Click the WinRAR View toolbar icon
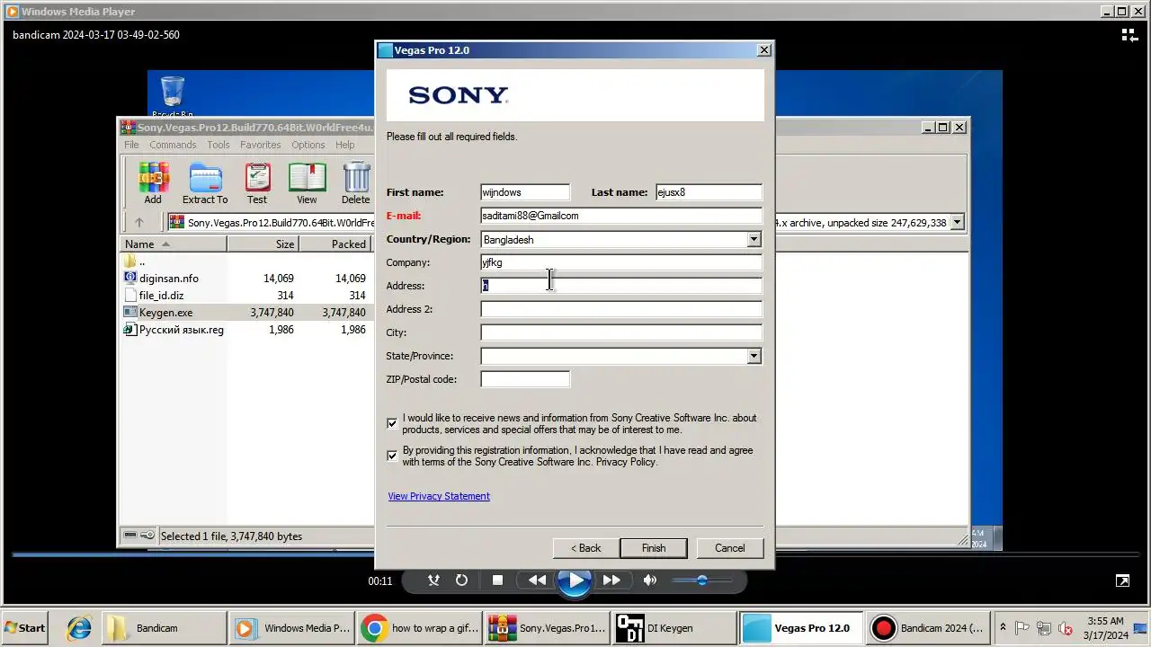 point(307,183)
